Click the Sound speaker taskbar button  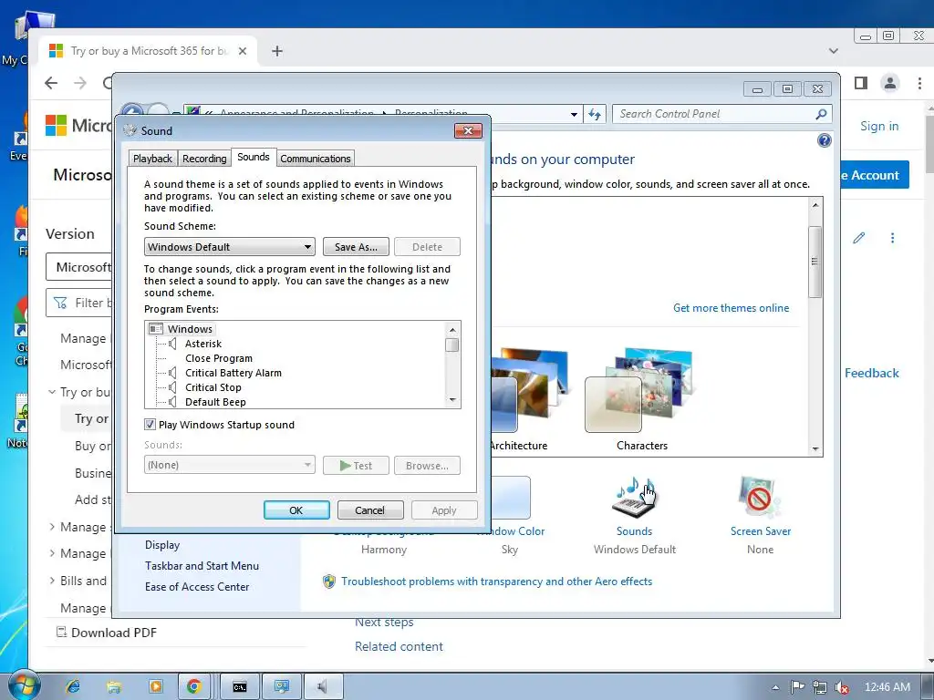pos(324,686)
